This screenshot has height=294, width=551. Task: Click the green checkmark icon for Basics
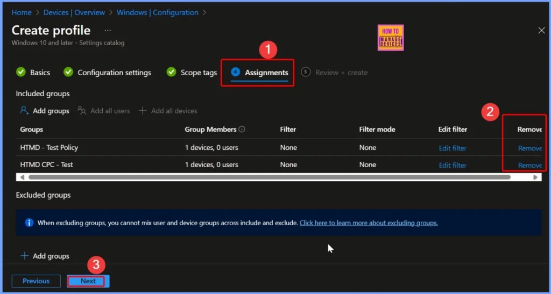click(21, 72)
